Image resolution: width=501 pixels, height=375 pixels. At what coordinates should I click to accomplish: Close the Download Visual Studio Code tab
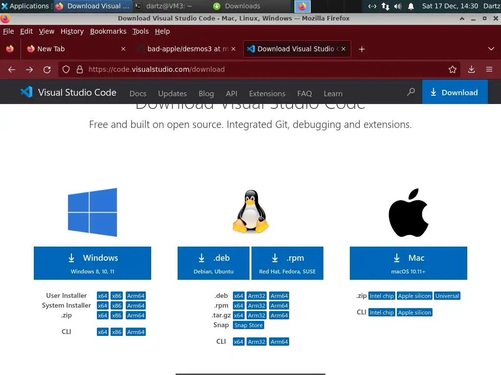343,49
